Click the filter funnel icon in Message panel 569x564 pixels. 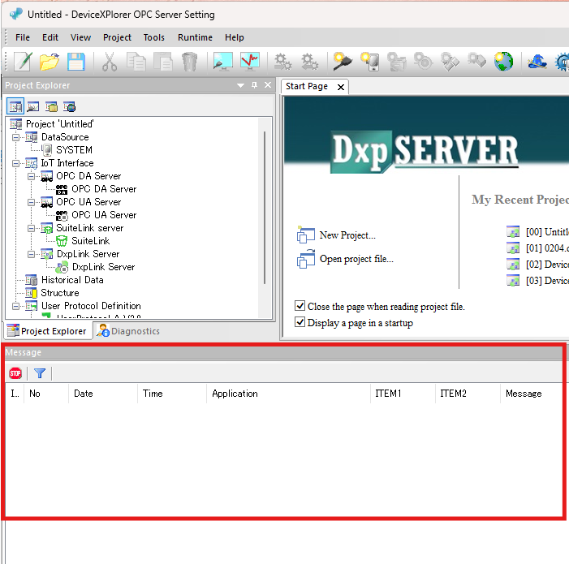[39, 373]
